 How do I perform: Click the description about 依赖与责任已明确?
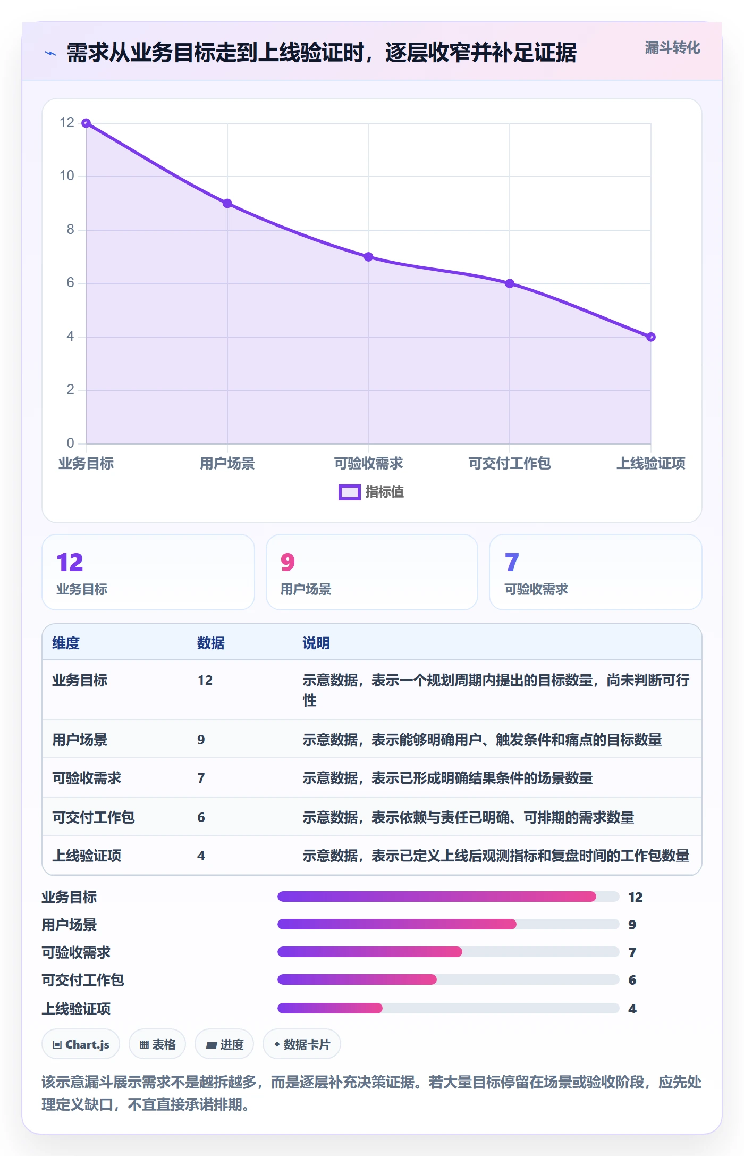(468, 817)
